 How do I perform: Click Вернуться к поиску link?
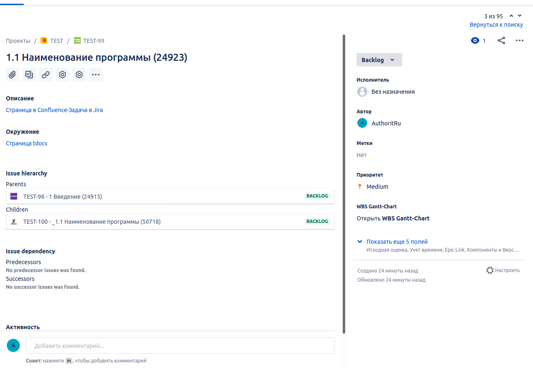click(496, 25)
